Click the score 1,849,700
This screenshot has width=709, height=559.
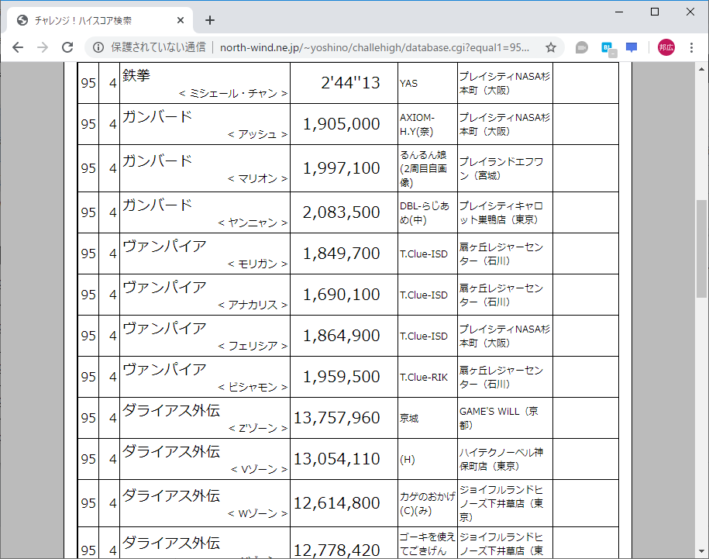341,254
